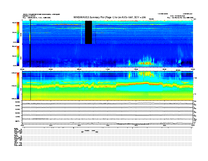
Task: Click the black data gap in the RAD2 spectrogram
Action: (89, 32)
